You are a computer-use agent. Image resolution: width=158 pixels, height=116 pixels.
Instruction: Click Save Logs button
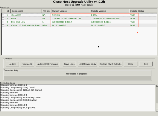coord(69,64)
